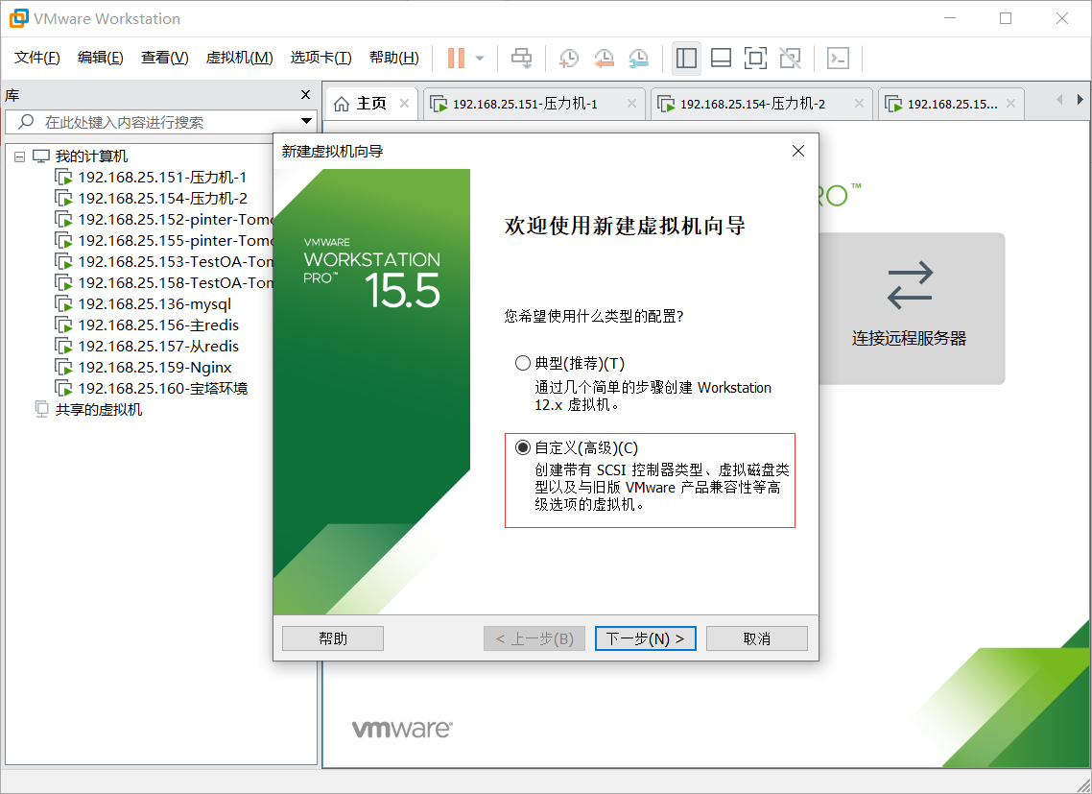The image size is (1092, 794).
Task: Click the Send Ctrl+Alt+Del toolbar icon
Action: (x=522, y=58)
